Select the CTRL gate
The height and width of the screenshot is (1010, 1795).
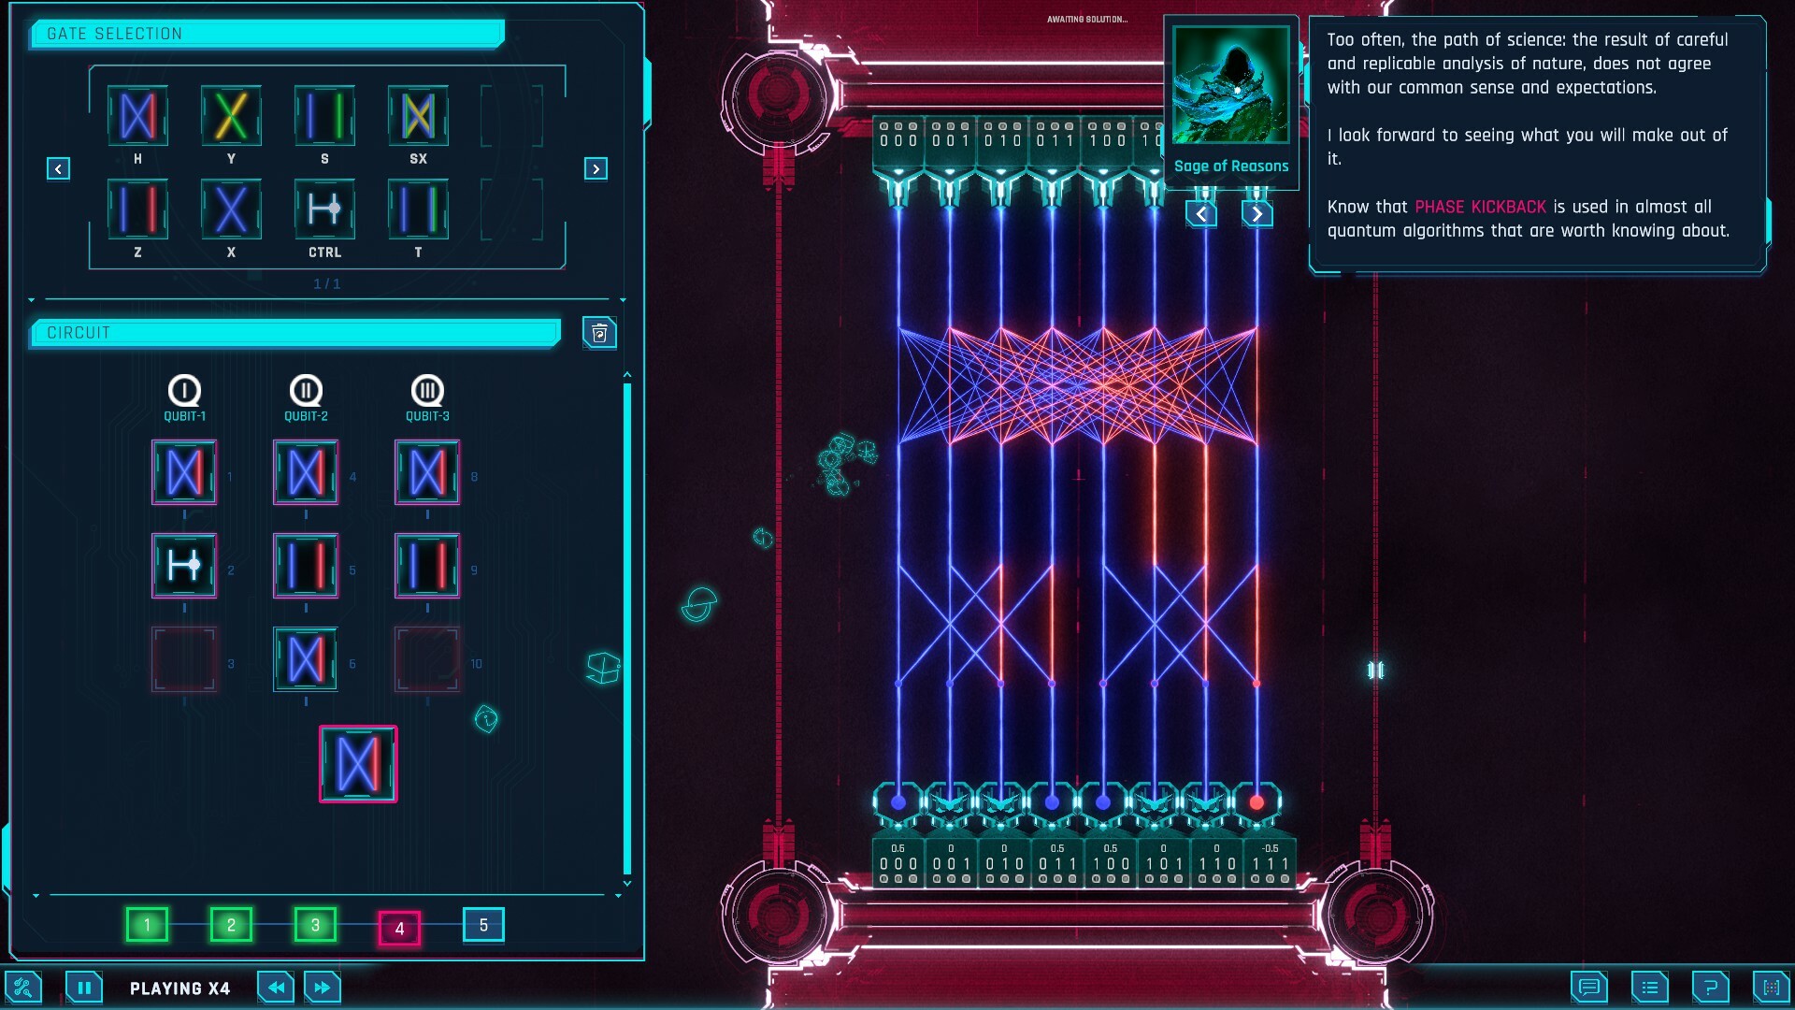pyautogui.click(x=324, y=209)
